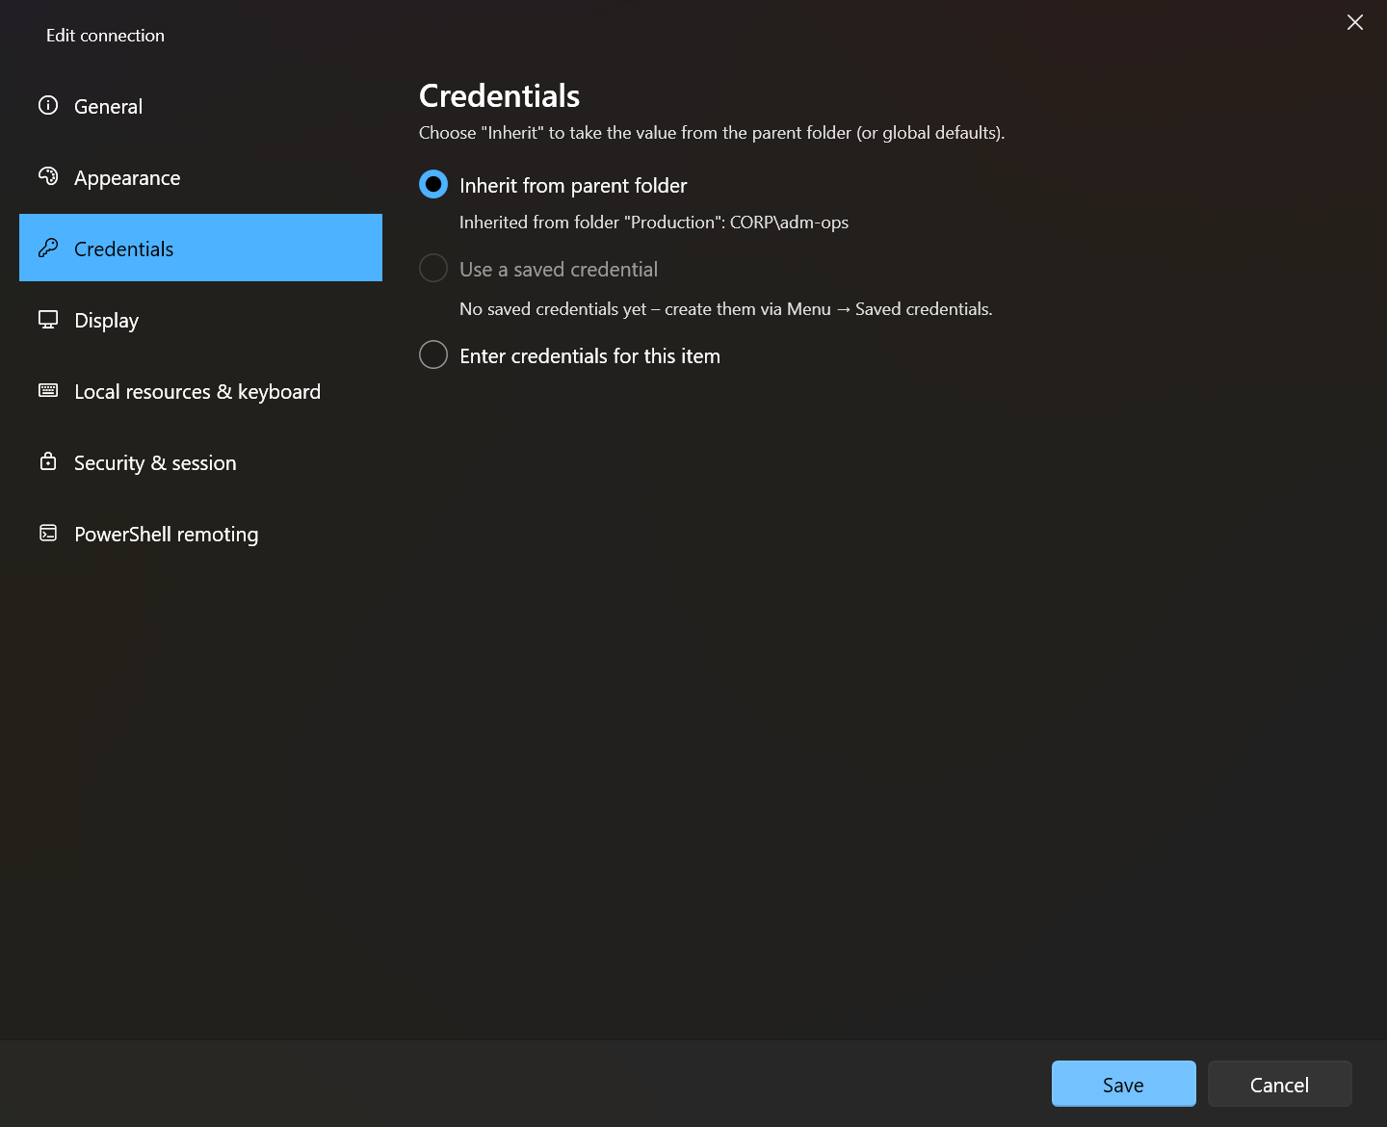
Task: Click the Edit connection window title
Action: tap(105, 36)
